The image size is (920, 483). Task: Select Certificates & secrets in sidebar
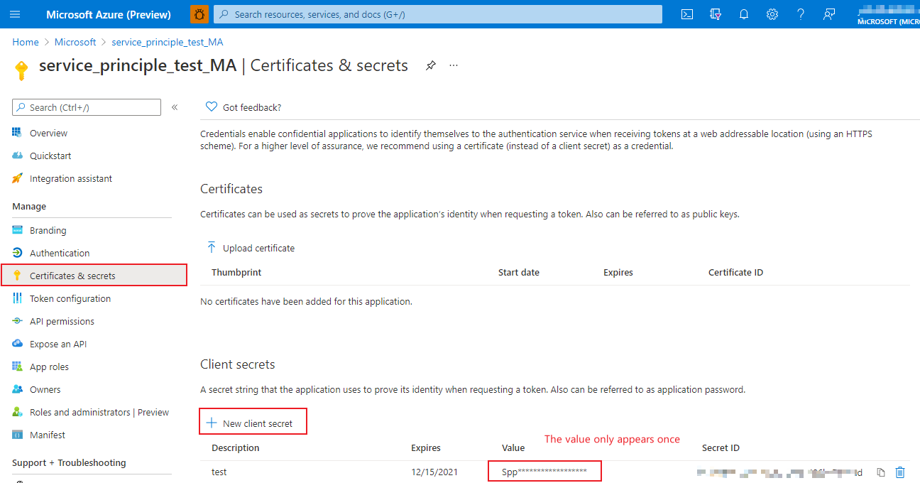[x=72, y=276]
